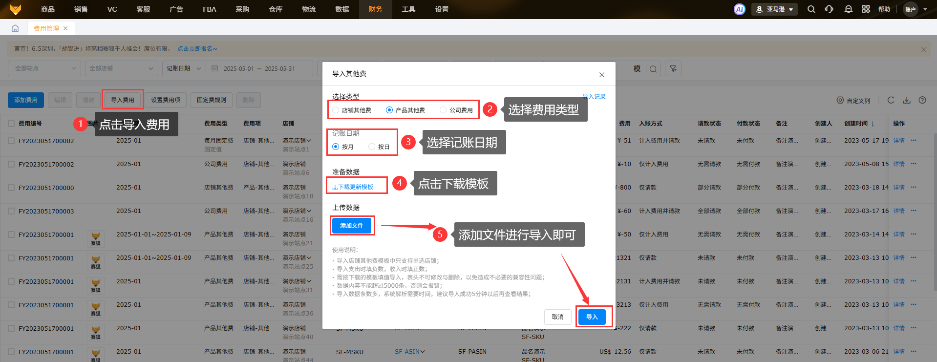Screen dimensions: 937x362
Task: Open the customer support headset icon
Action: click(829, 9)
